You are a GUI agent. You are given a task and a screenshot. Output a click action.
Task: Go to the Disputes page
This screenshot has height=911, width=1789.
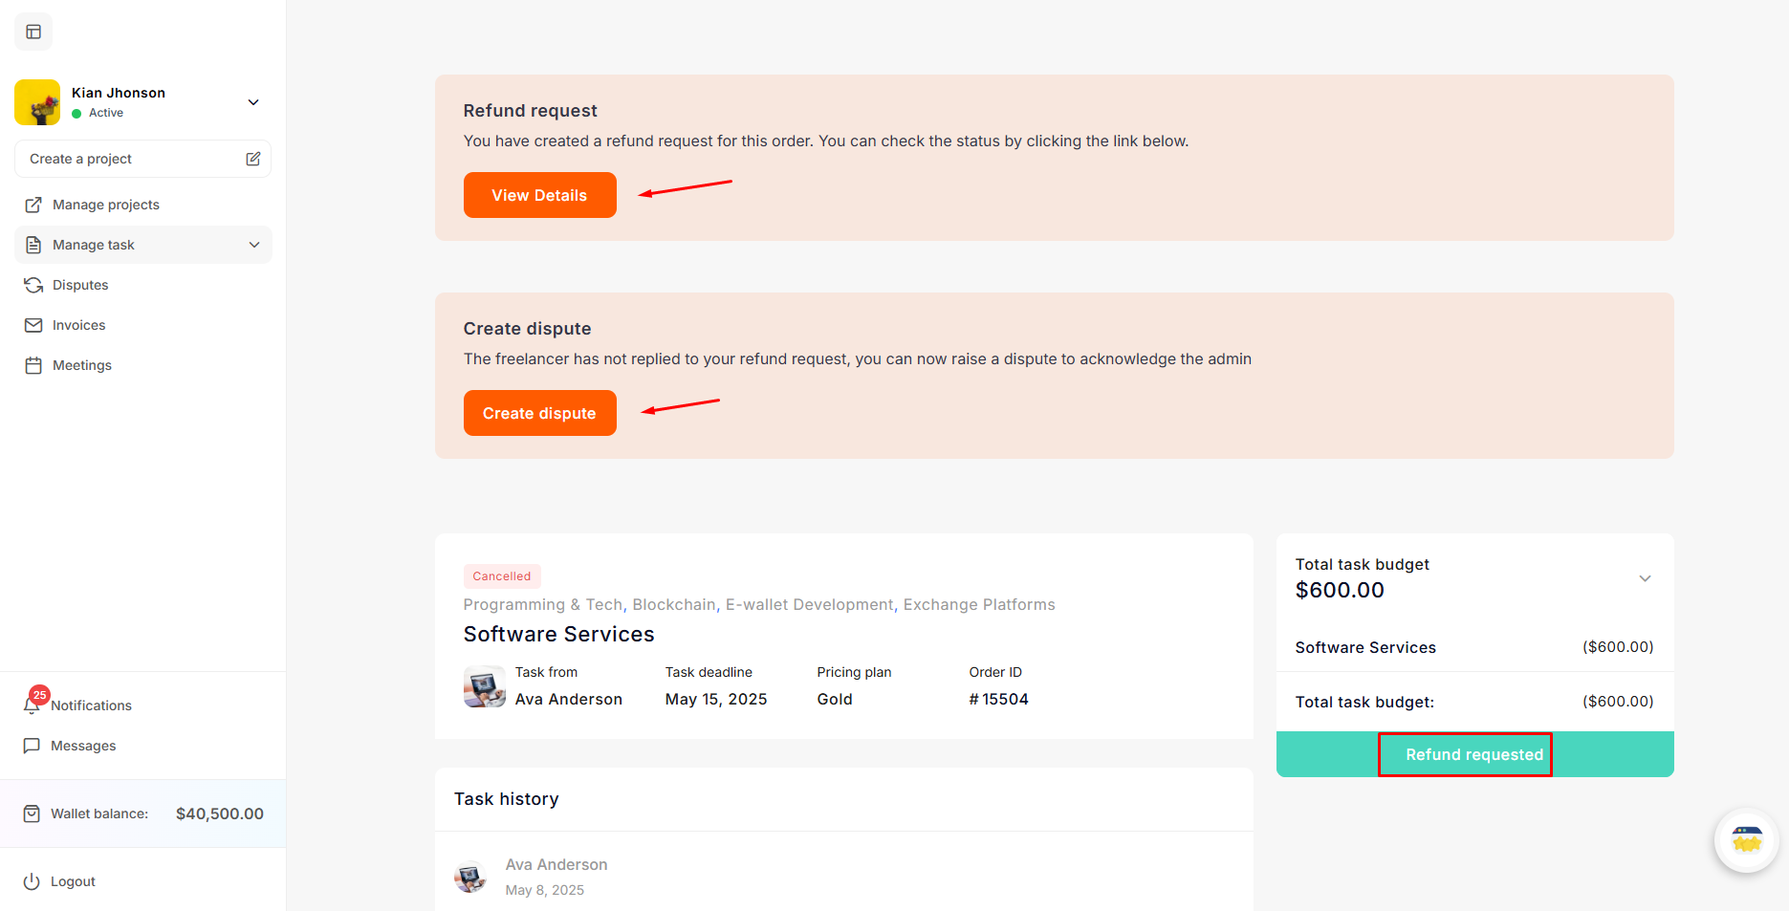tap(80, 285)
